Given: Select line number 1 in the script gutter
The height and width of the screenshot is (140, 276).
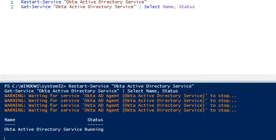Looking at the screenshot, I should 12,2.
